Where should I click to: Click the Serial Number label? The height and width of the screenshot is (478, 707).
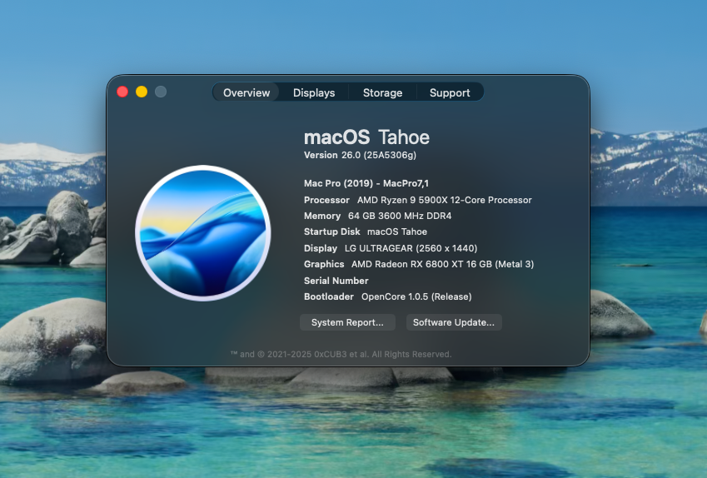click(336, 281)
